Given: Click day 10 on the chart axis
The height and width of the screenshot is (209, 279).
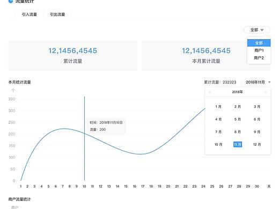Looking at the screenshot, I should (x=84, y=186).
